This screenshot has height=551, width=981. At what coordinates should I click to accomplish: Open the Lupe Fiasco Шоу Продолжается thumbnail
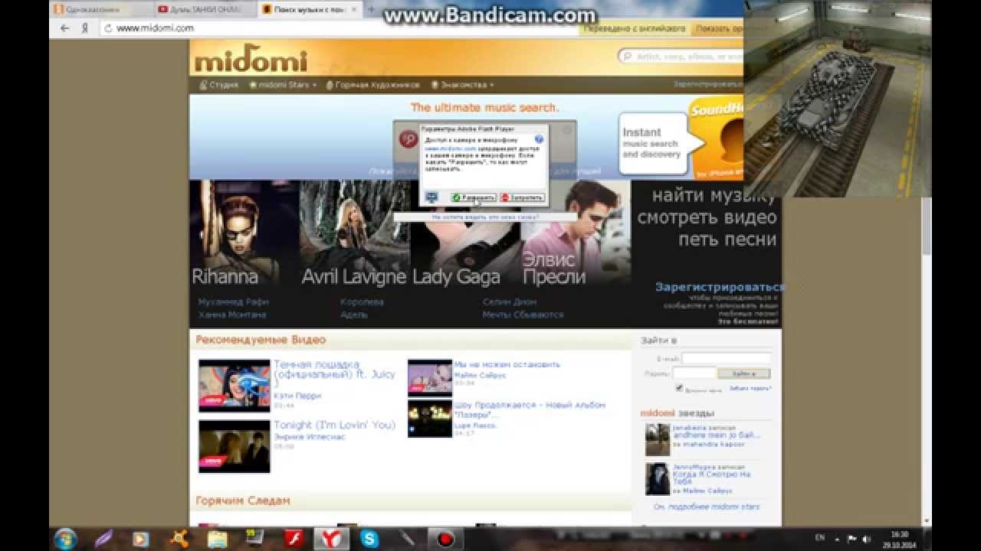click(x=430, y=419)
